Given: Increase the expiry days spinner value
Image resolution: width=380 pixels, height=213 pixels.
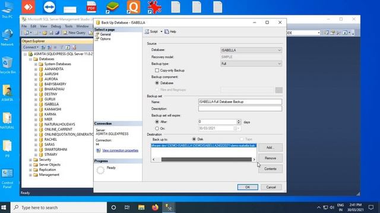Looking at the screenshot, I should (239, 121).
